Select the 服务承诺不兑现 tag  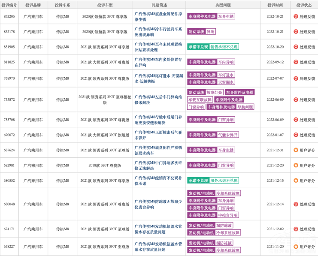(x=224, y=181)
